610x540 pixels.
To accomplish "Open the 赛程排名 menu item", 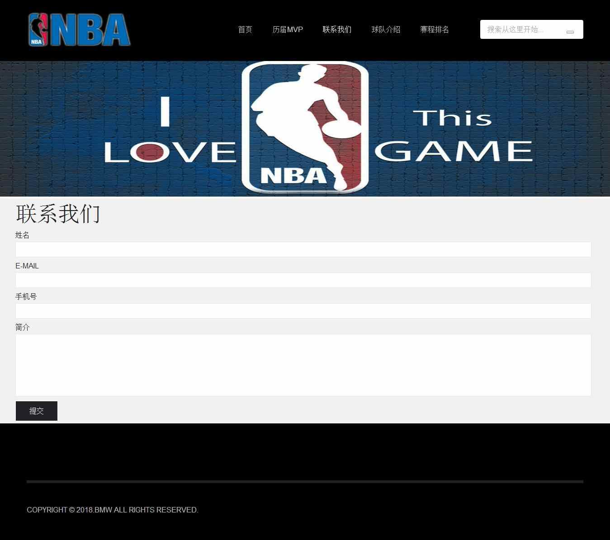I will tap(435, 29).
